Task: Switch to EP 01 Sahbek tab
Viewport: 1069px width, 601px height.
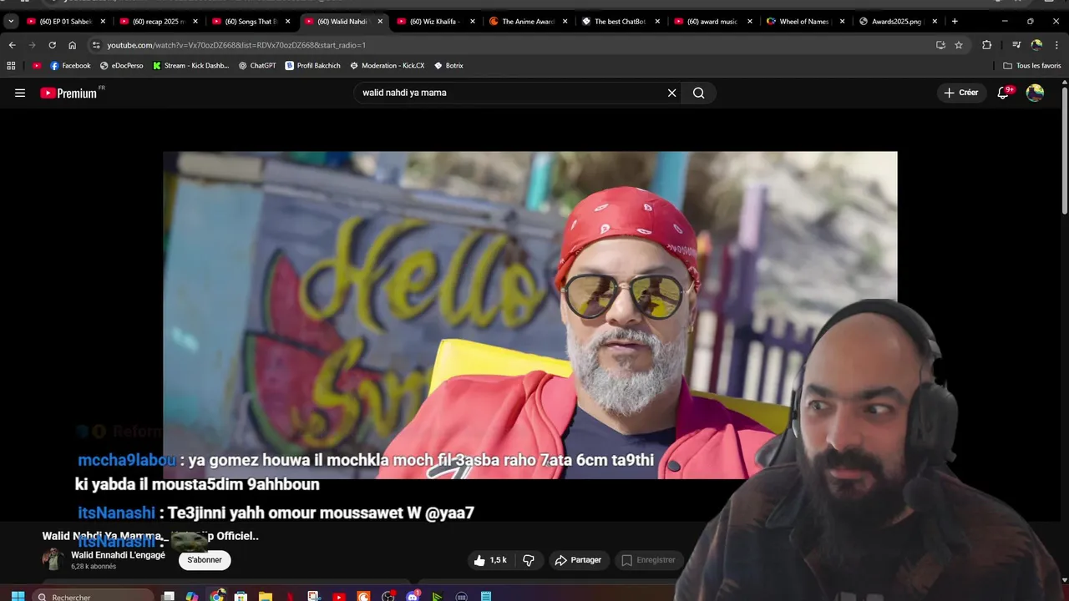Action: (x=67, y=21)
